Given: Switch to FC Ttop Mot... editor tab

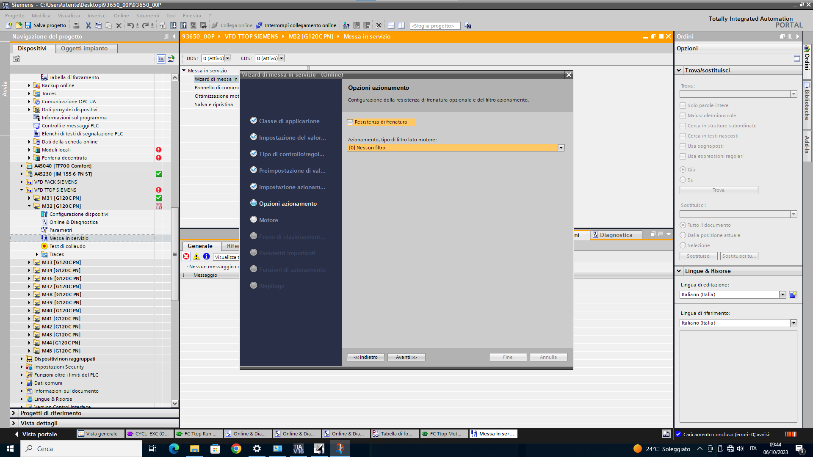Looking at the screenshot, I should coord(444,434).
